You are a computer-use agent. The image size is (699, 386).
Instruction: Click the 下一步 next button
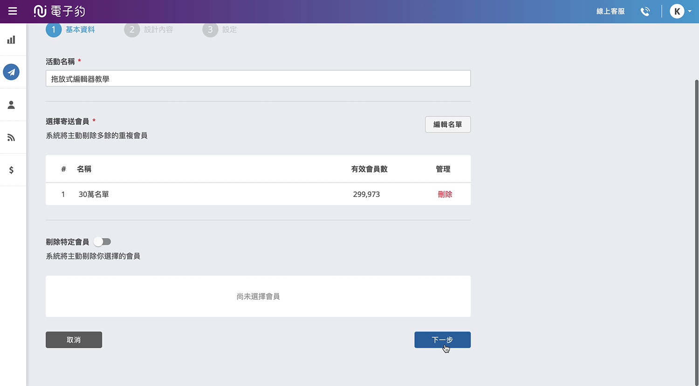(x=442, y=340)
